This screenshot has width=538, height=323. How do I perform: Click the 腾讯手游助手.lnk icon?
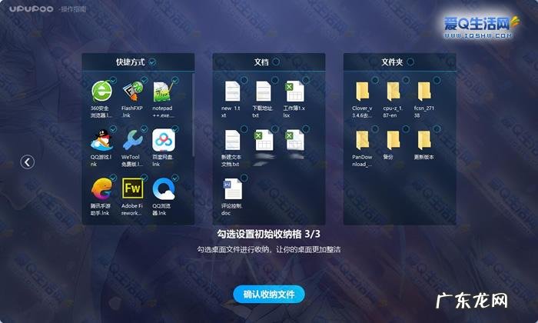pos(101,188)
